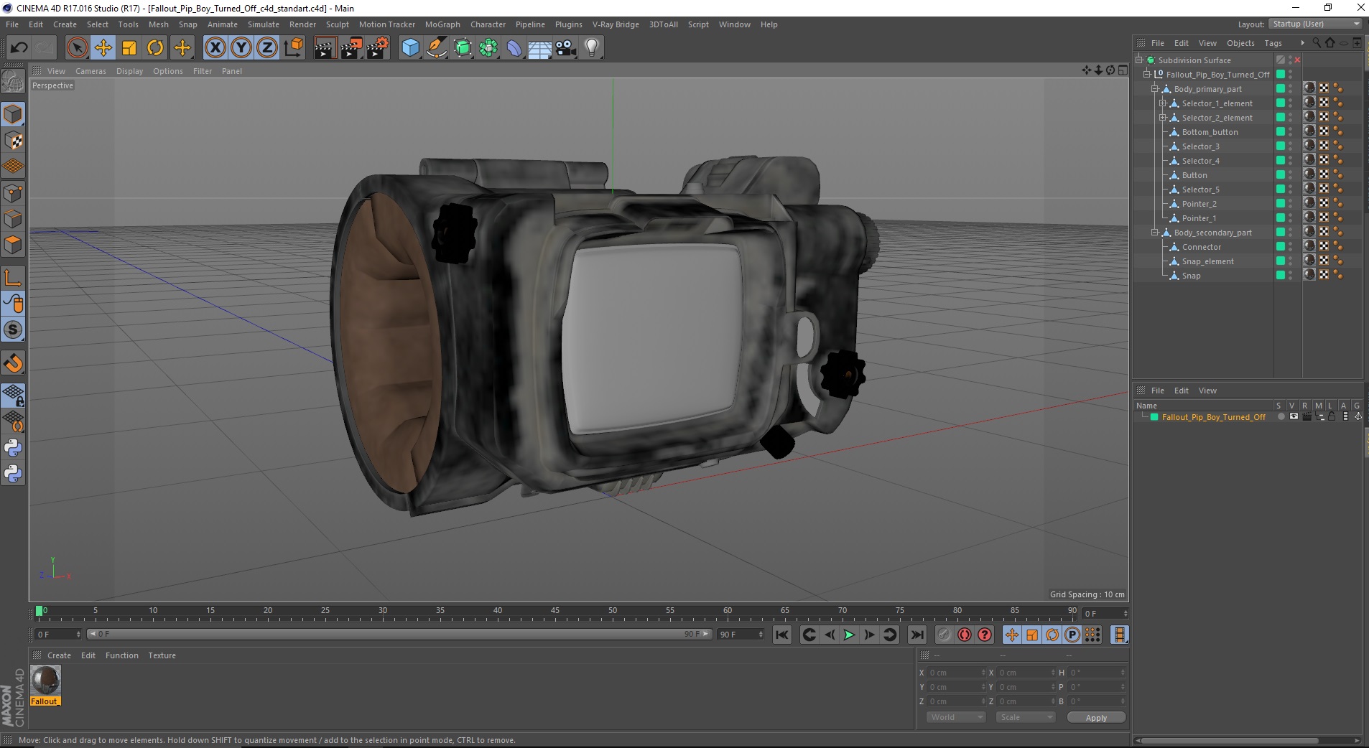The height and width of the screenshot is (748, 1369).
Task: Open the MoGraph menu
Action: point(442,24)
